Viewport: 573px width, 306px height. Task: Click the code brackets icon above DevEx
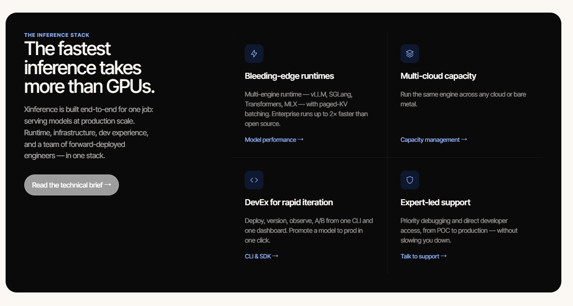[x=254, y=180]
